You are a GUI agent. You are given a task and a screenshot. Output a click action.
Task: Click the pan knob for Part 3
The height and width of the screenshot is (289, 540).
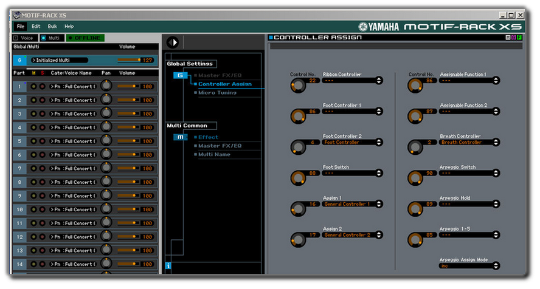click(x=107, y=114)
